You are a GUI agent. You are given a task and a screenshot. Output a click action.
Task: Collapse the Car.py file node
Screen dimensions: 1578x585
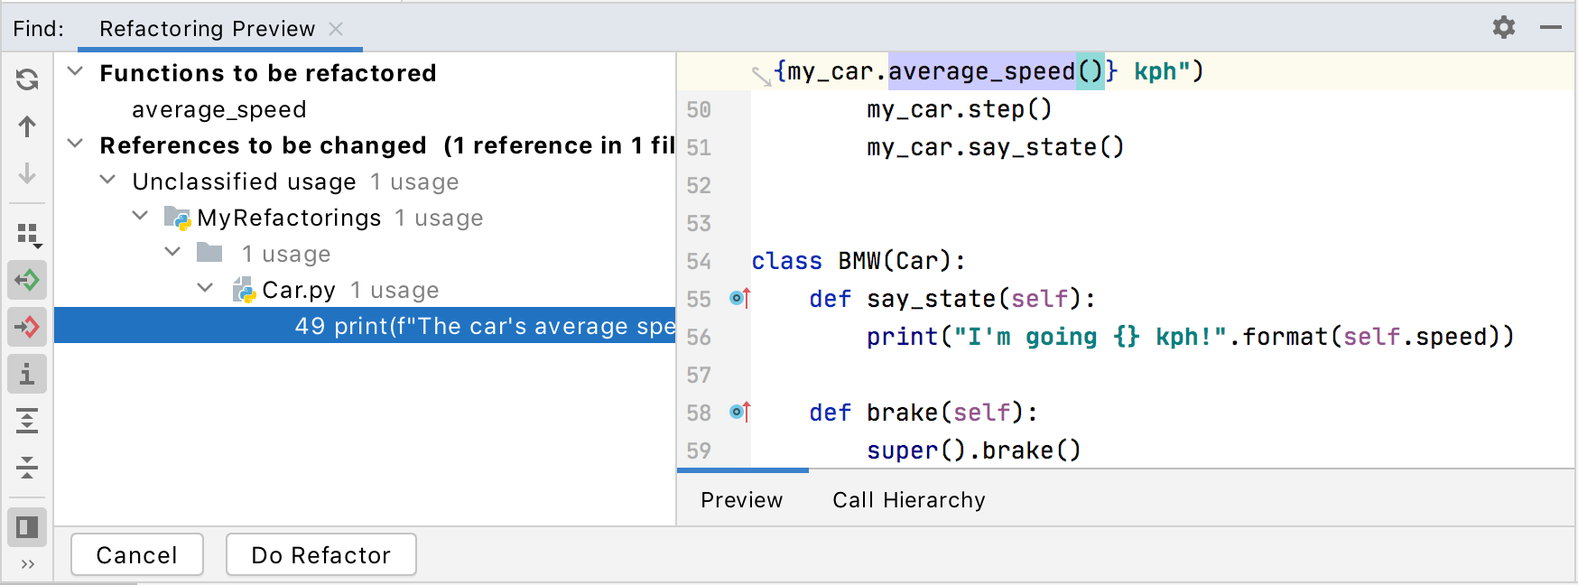[206, 288]
